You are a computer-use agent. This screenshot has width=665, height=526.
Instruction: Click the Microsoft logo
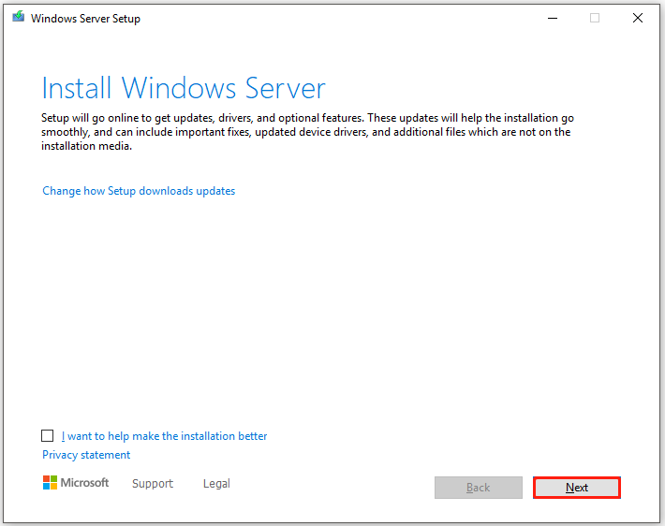tap(76, 482)
